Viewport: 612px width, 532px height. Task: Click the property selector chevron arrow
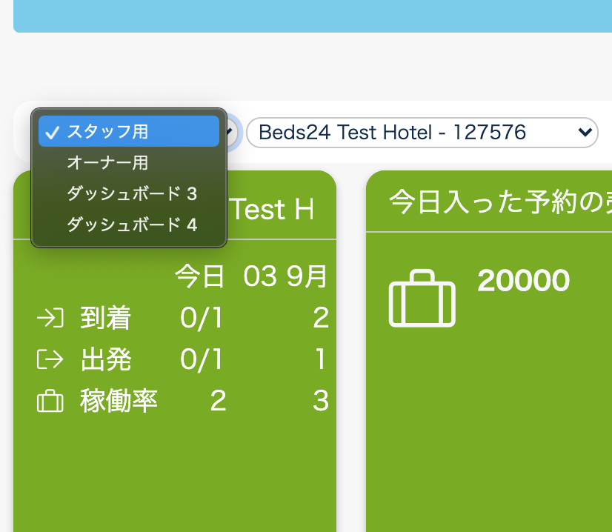pos(585,133)
